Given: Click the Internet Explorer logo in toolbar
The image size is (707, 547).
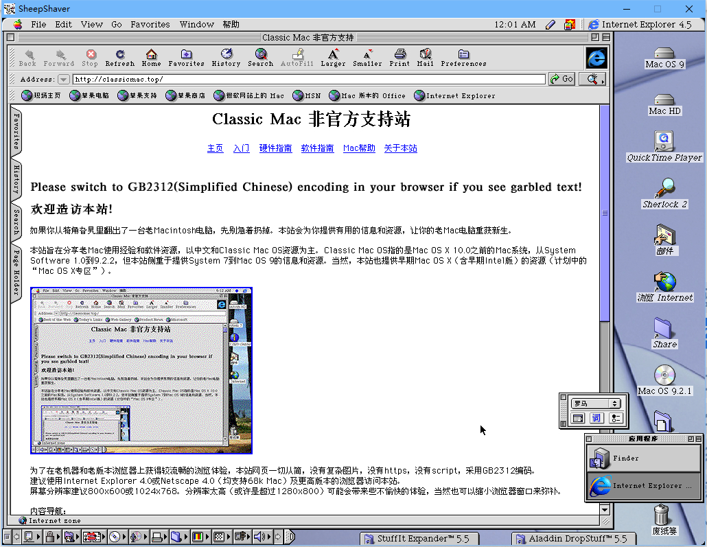Looking at the screenshot, I should coord(596,58).
